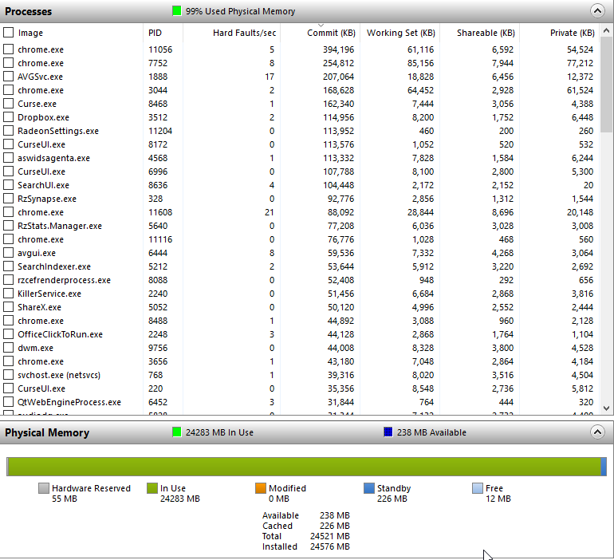Viewport: 614px width, 560px height.
Task: Sort by Hard Faults/sec column
Action: click(244, 33)
